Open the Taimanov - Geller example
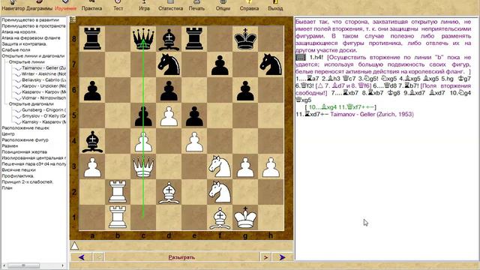 [x=43, y=68]
